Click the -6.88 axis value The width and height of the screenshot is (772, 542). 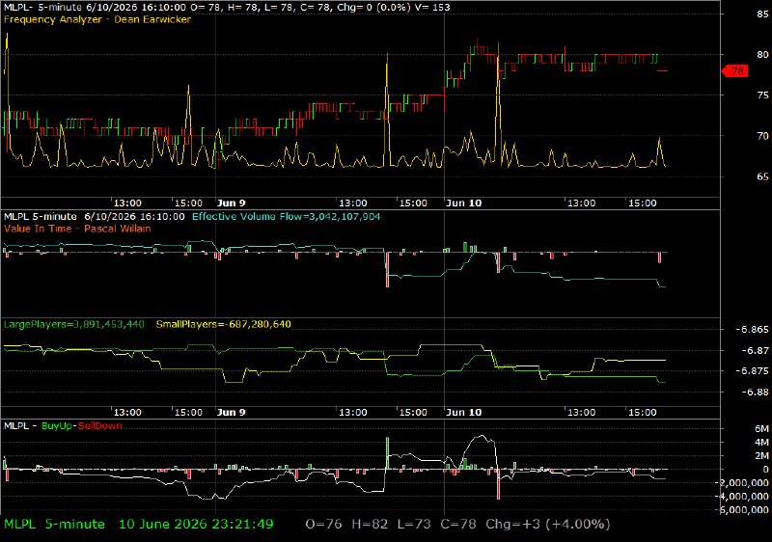[x=755, y=392]
